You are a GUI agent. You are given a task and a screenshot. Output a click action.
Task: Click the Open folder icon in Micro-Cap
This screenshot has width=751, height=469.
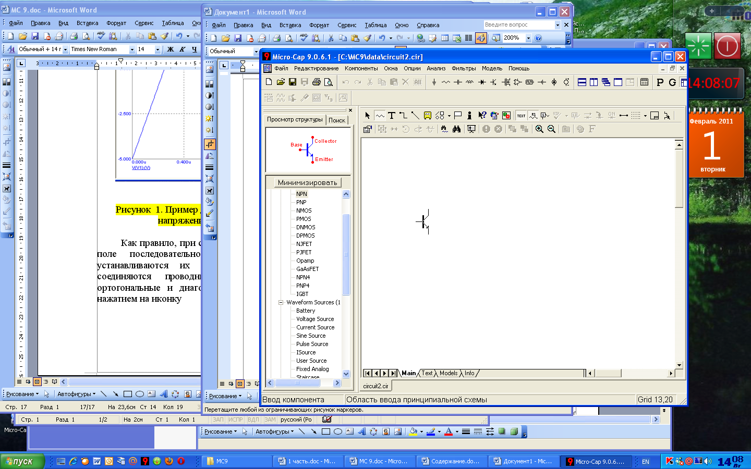pos(281,82)
